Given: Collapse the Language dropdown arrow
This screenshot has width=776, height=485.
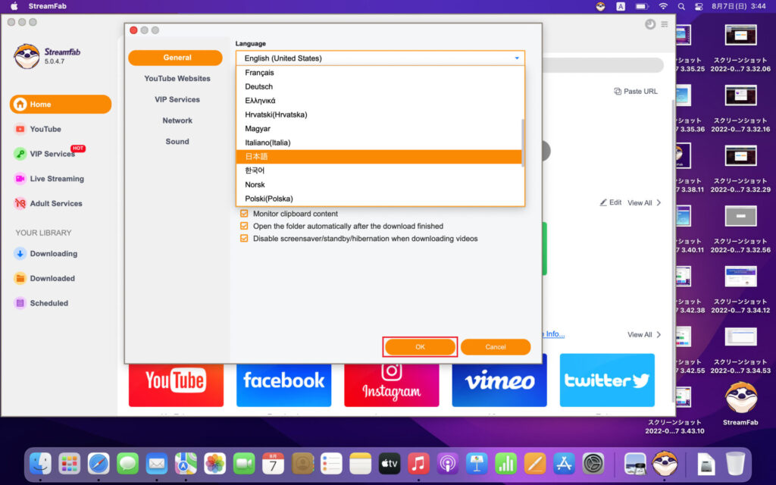Looking at the screenshot, I should [x=517, y=58].
